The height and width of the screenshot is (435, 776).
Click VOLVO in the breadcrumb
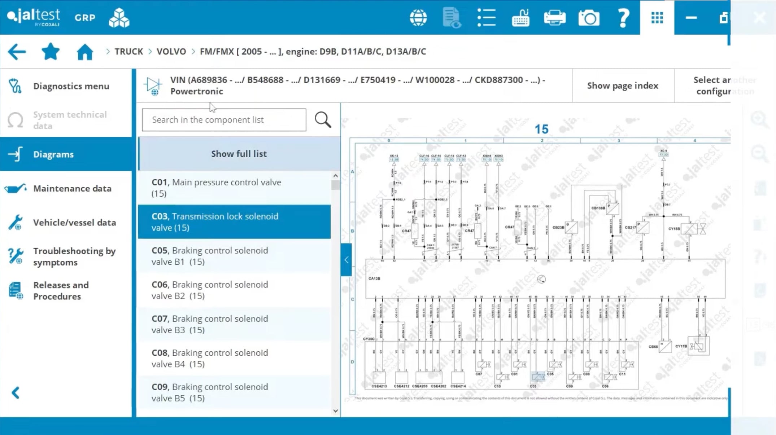coord(171,51)
